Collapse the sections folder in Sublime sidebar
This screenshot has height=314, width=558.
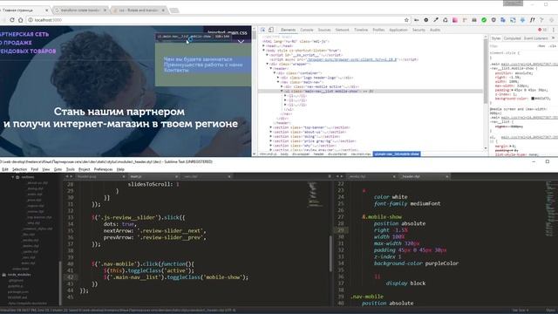click(13, 177)
